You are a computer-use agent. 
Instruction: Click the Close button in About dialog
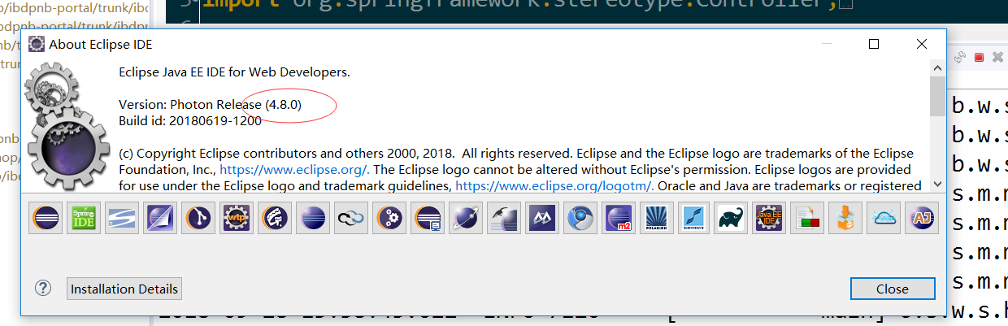(x=893, y=289)
